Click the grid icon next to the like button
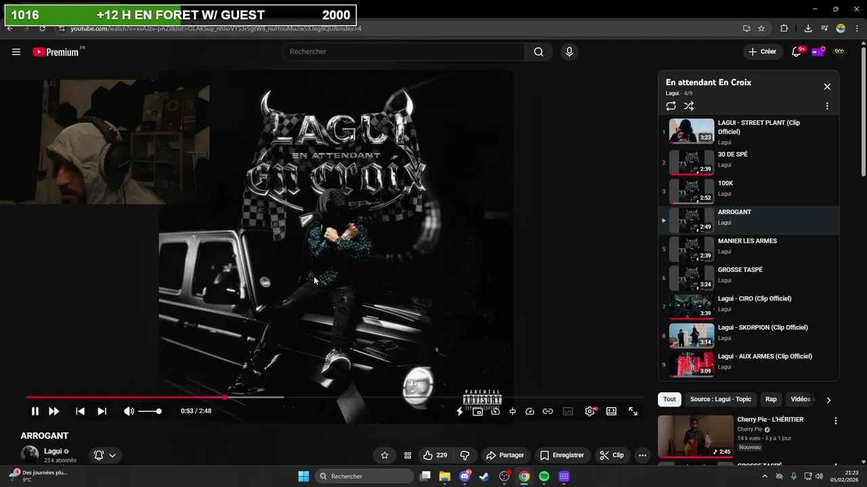This screenshot has width=867, height=487. click(408, 455)
